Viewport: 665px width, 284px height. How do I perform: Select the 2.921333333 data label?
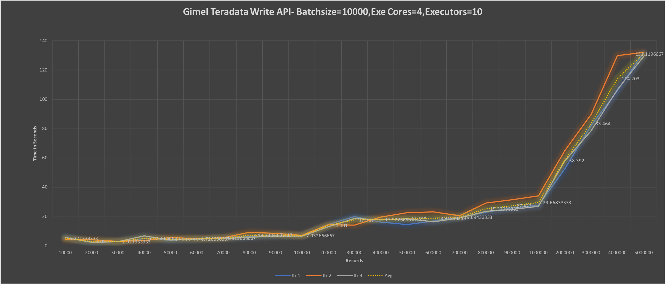pos(136,242)
